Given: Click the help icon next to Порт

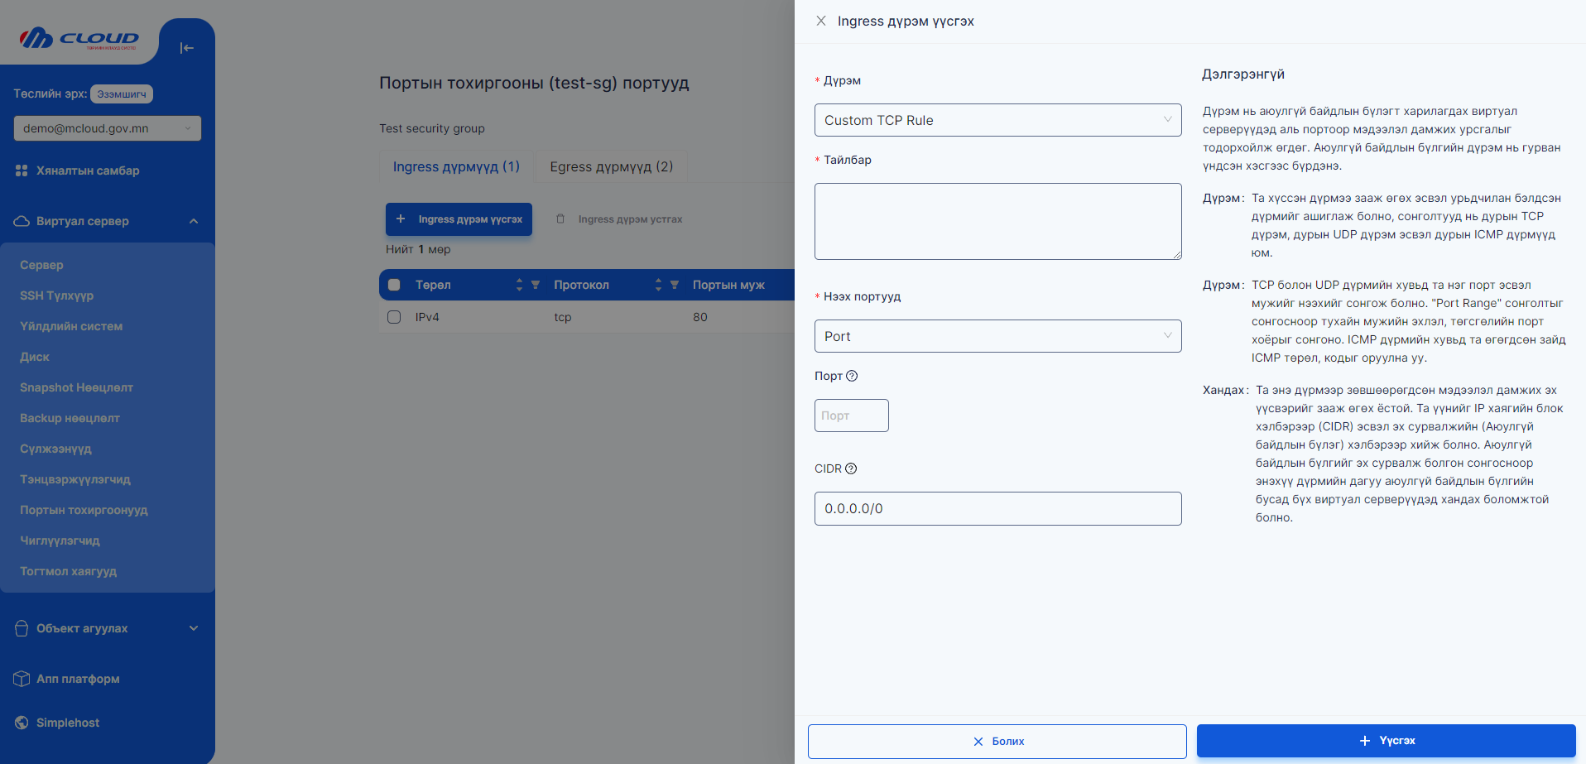Looking at the screenshot, I should (x=852, y=376).
